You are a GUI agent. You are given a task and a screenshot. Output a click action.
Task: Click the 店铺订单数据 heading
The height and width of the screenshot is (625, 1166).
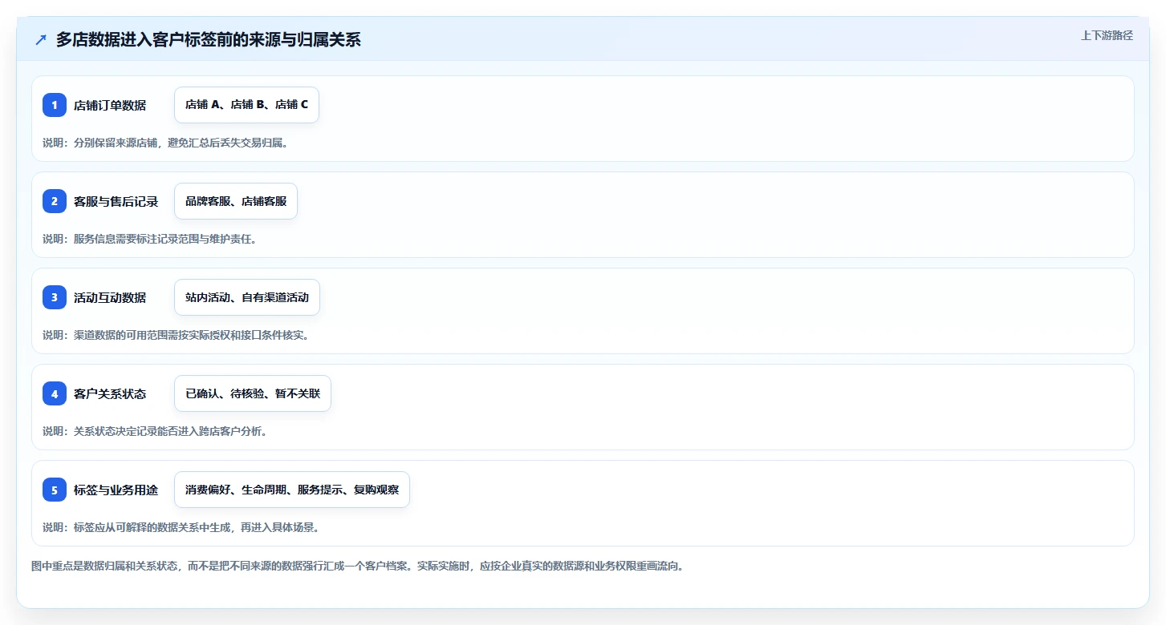(110, 105)
